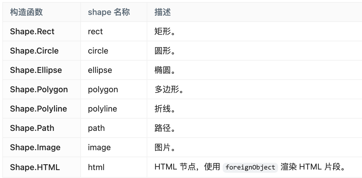Click the foreignObject inline code tag
362x178 pixels.
tap(250, 167)
